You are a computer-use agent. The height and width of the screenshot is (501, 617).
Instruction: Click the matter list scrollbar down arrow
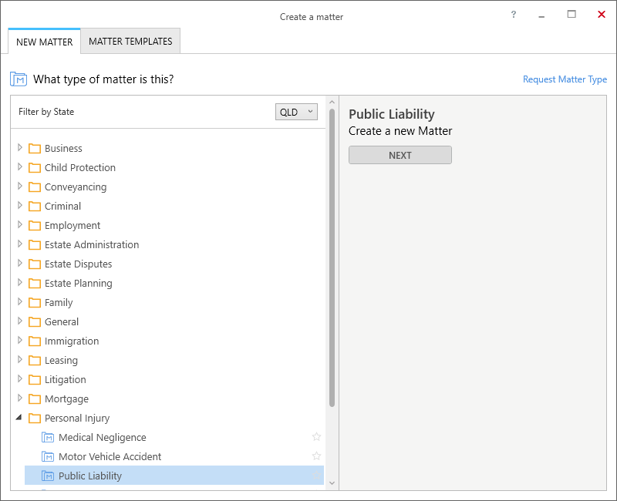pyautogui.click(x=332, y=483)
